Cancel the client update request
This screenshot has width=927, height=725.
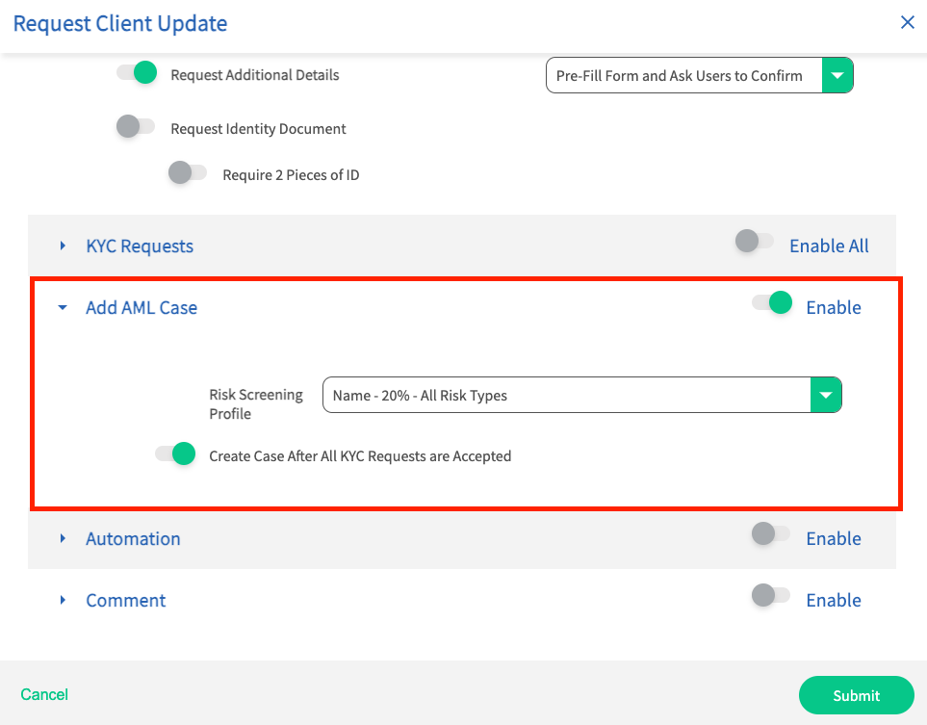(44, 694)
